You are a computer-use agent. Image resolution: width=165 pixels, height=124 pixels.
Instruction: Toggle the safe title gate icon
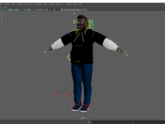tap(4, 10)
